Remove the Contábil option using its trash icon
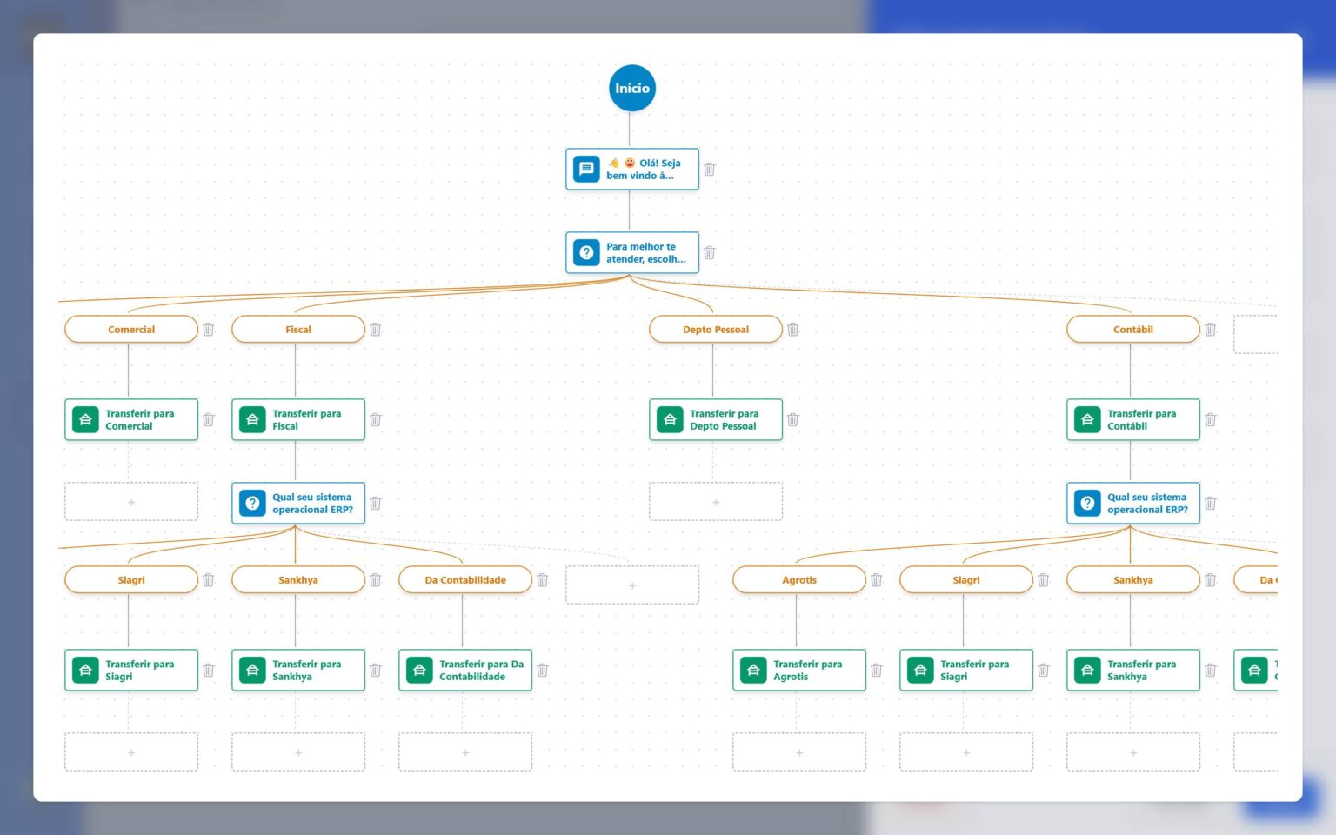The width and height of the screenshot is (1336, 835). [1211, 329]
